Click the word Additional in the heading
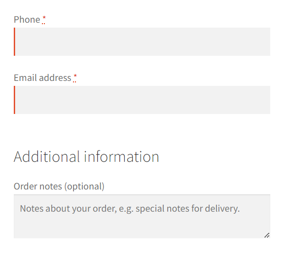 47,156
